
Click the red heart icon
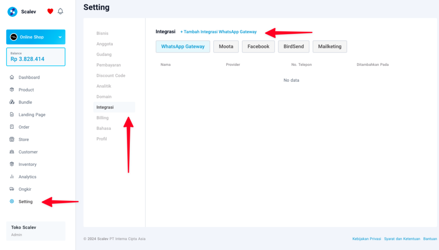click(50, 11)
